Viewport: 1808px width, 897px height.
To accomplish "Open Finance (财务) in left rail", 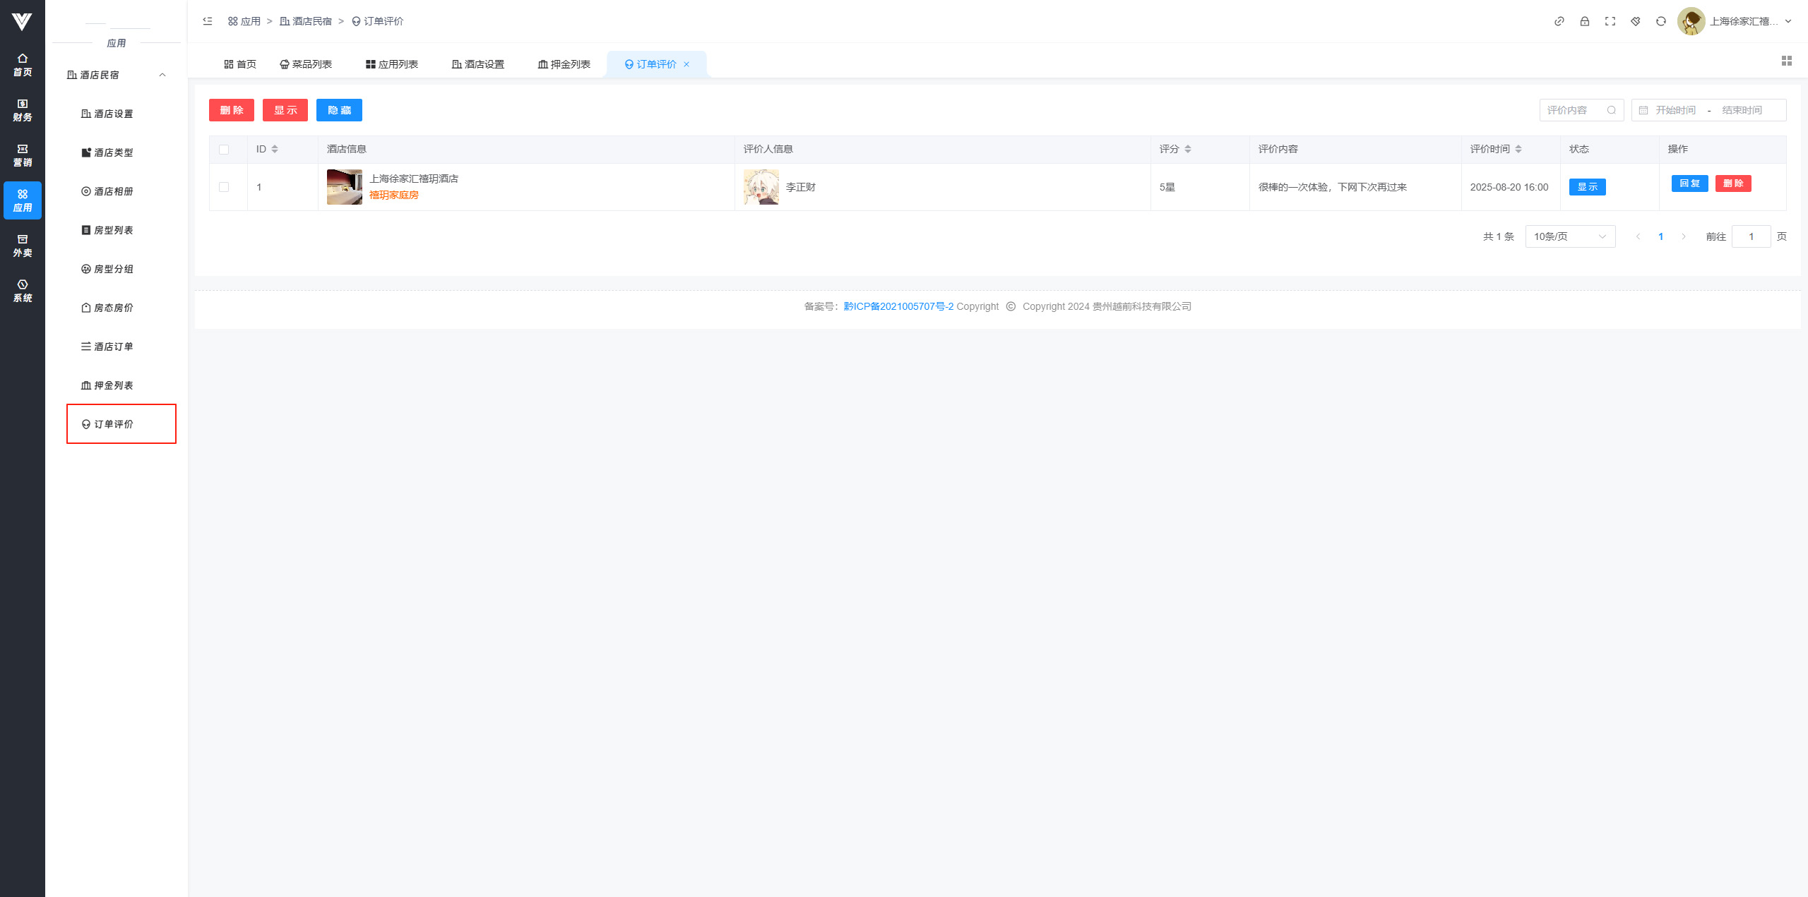I will (23, 110).
